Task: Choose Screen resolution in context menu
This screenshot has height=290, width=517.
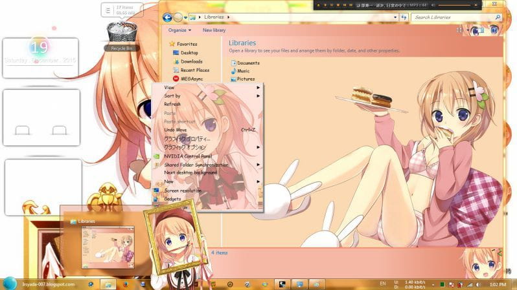Action: 183,191
